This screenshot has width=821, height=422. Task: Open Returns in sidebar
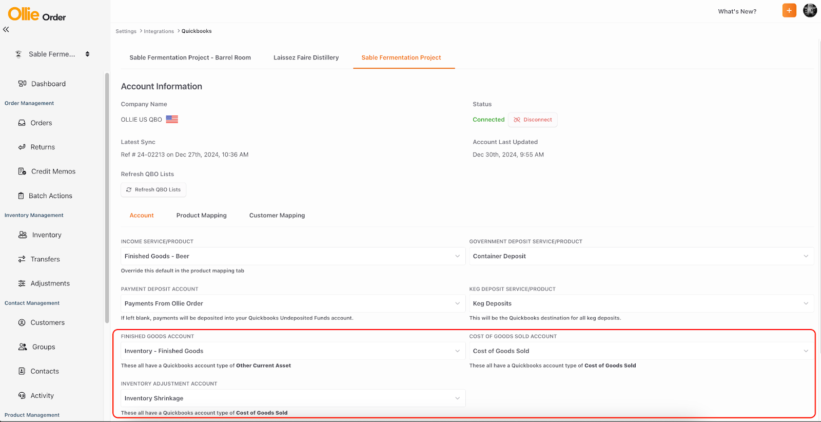point(43,147)
